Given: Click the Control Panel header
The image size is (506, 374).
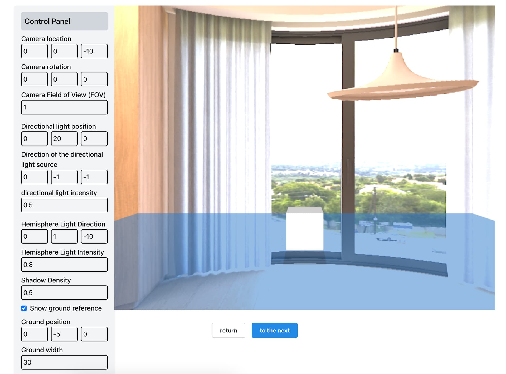Looking at the screenshot, I should click(x=64, y=21).
